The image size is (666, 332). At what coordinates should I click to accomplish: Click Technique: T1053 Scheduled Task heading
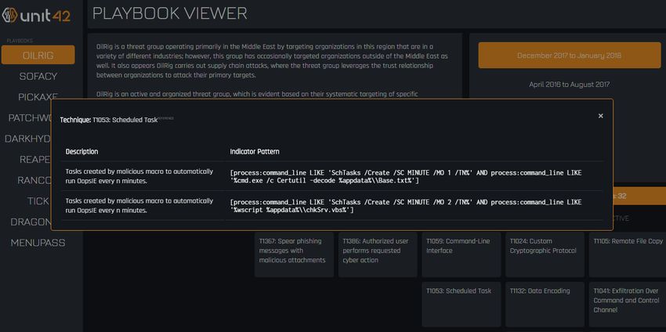[x=109, y=120]
